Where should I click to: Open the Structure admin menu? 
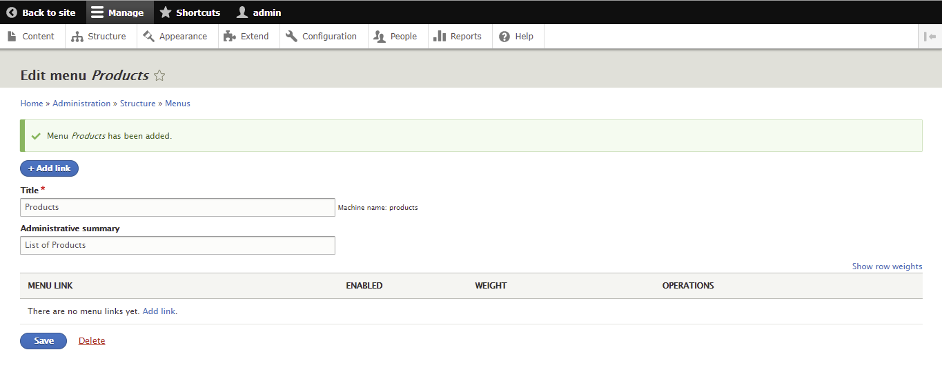[99, 37]
